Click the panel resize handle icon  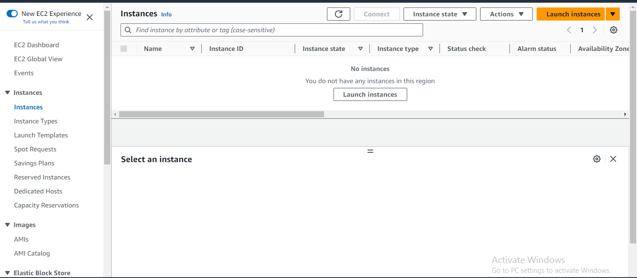coord(370,151)
